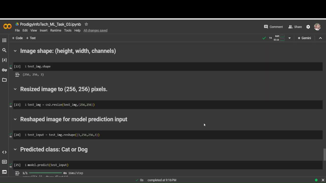Open the Help menu
Image resolution: width=326 pixels, height=183 pixels.
click(x=77, y=30)
